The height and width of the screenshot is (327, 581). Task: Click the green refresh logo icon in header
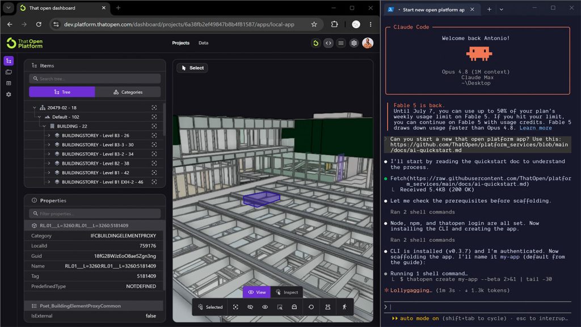pyautogui.click(x=315, y=43)
